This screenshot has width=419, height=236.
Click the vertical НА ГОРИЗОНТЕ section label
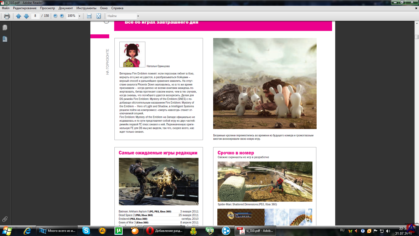pos(107,62)
